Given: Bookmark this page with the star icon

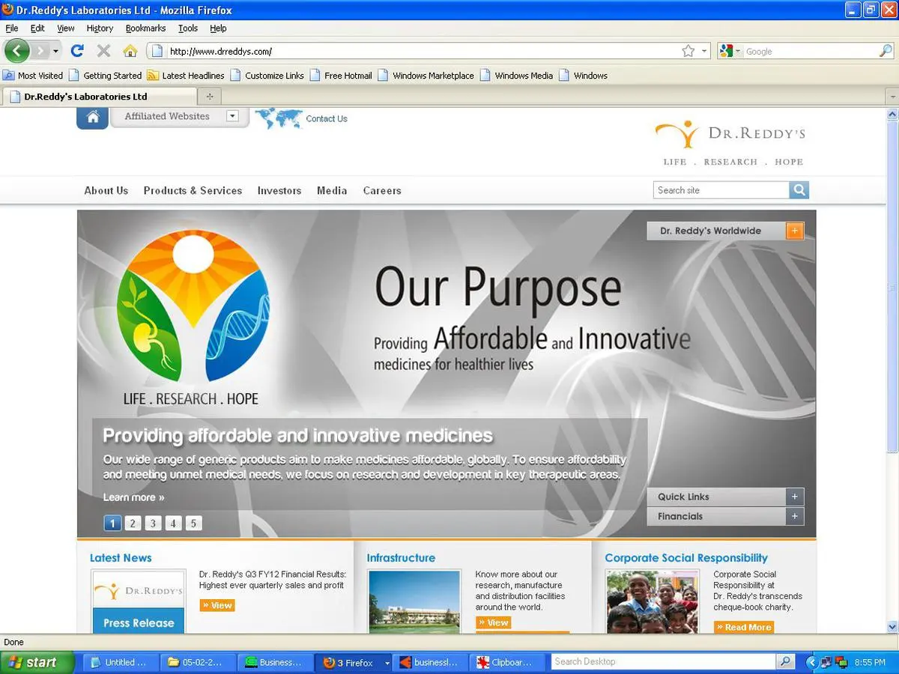Looking at the screenshot, I should [x=688, y=51].
